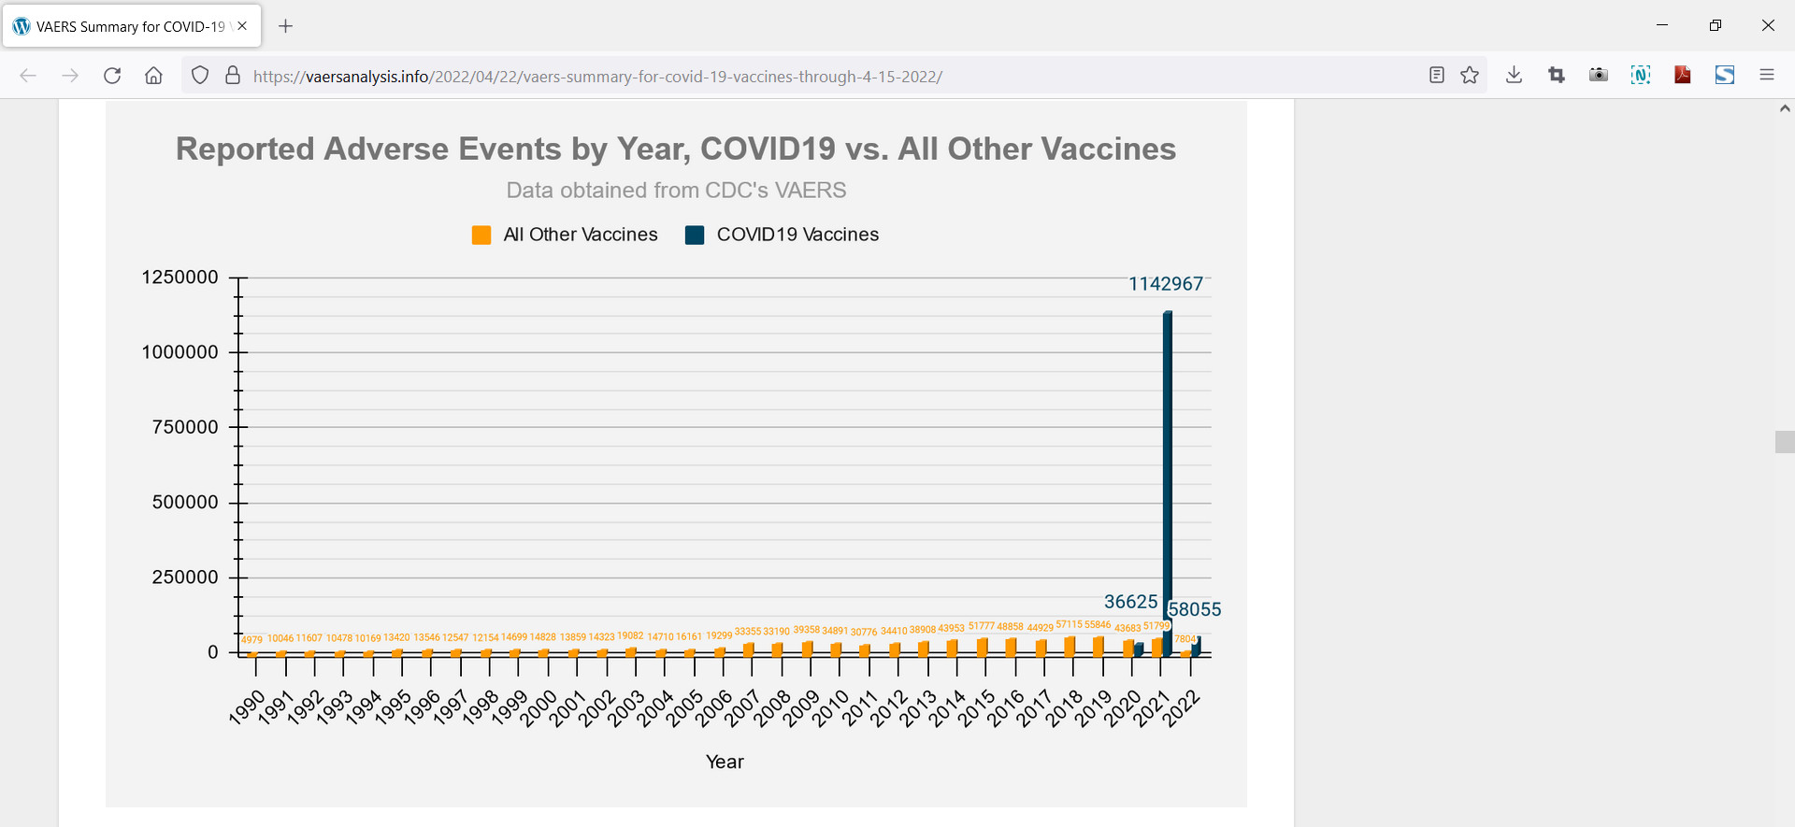Close the VAERS Summary tab
Screen dimensions: 1795x827
[x=242, y=26]
